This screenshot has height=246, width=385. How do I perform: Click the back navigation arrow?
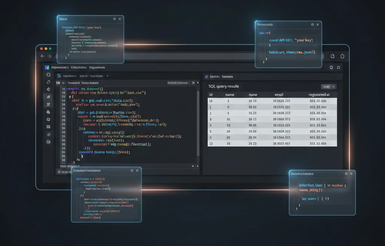pos(42,56)
